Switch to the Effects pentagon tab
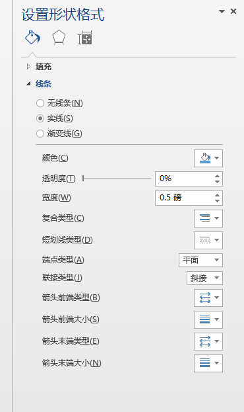244x412 pixels. [59, 38]
